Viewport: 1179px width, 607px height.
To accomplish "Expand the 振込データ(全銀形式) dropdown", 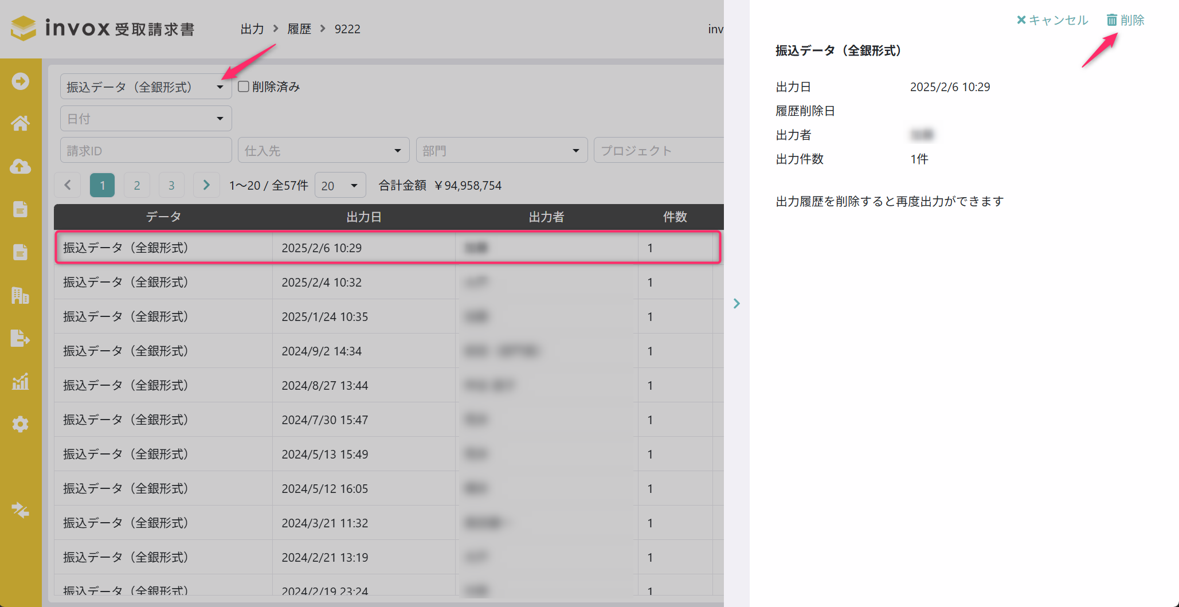I will [x=146, y=87].
